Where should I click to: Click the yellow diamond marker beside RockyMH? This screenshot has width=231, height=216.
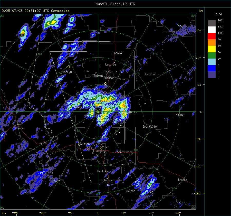pyautogui.click(x=69, y=67)
